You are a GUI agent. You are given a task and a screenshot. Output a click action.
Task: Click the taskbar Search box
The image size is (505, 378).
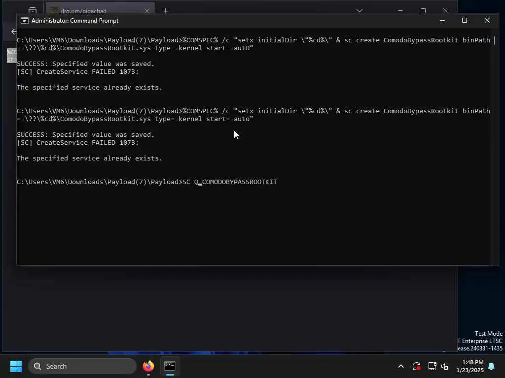click(82, 366)
